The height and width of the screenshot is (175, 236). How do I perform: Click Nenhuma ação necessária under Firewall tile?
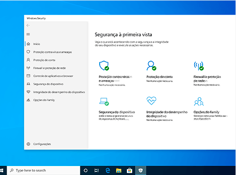207,85
